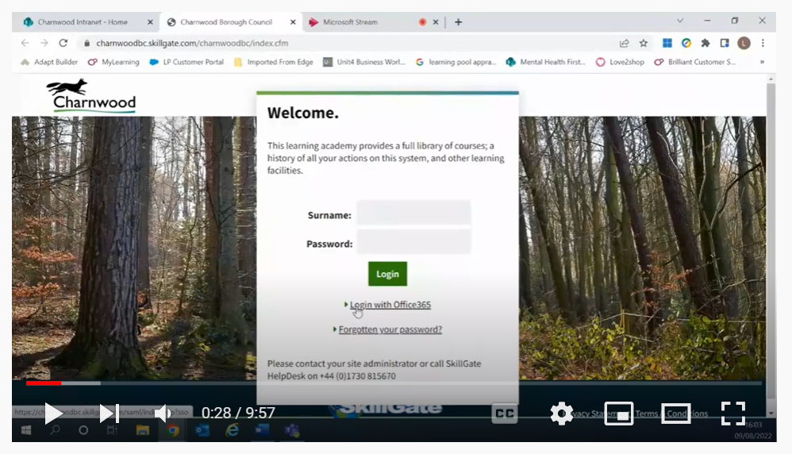
Task: Enter fullscreen video mode
Action: [733, 414]
